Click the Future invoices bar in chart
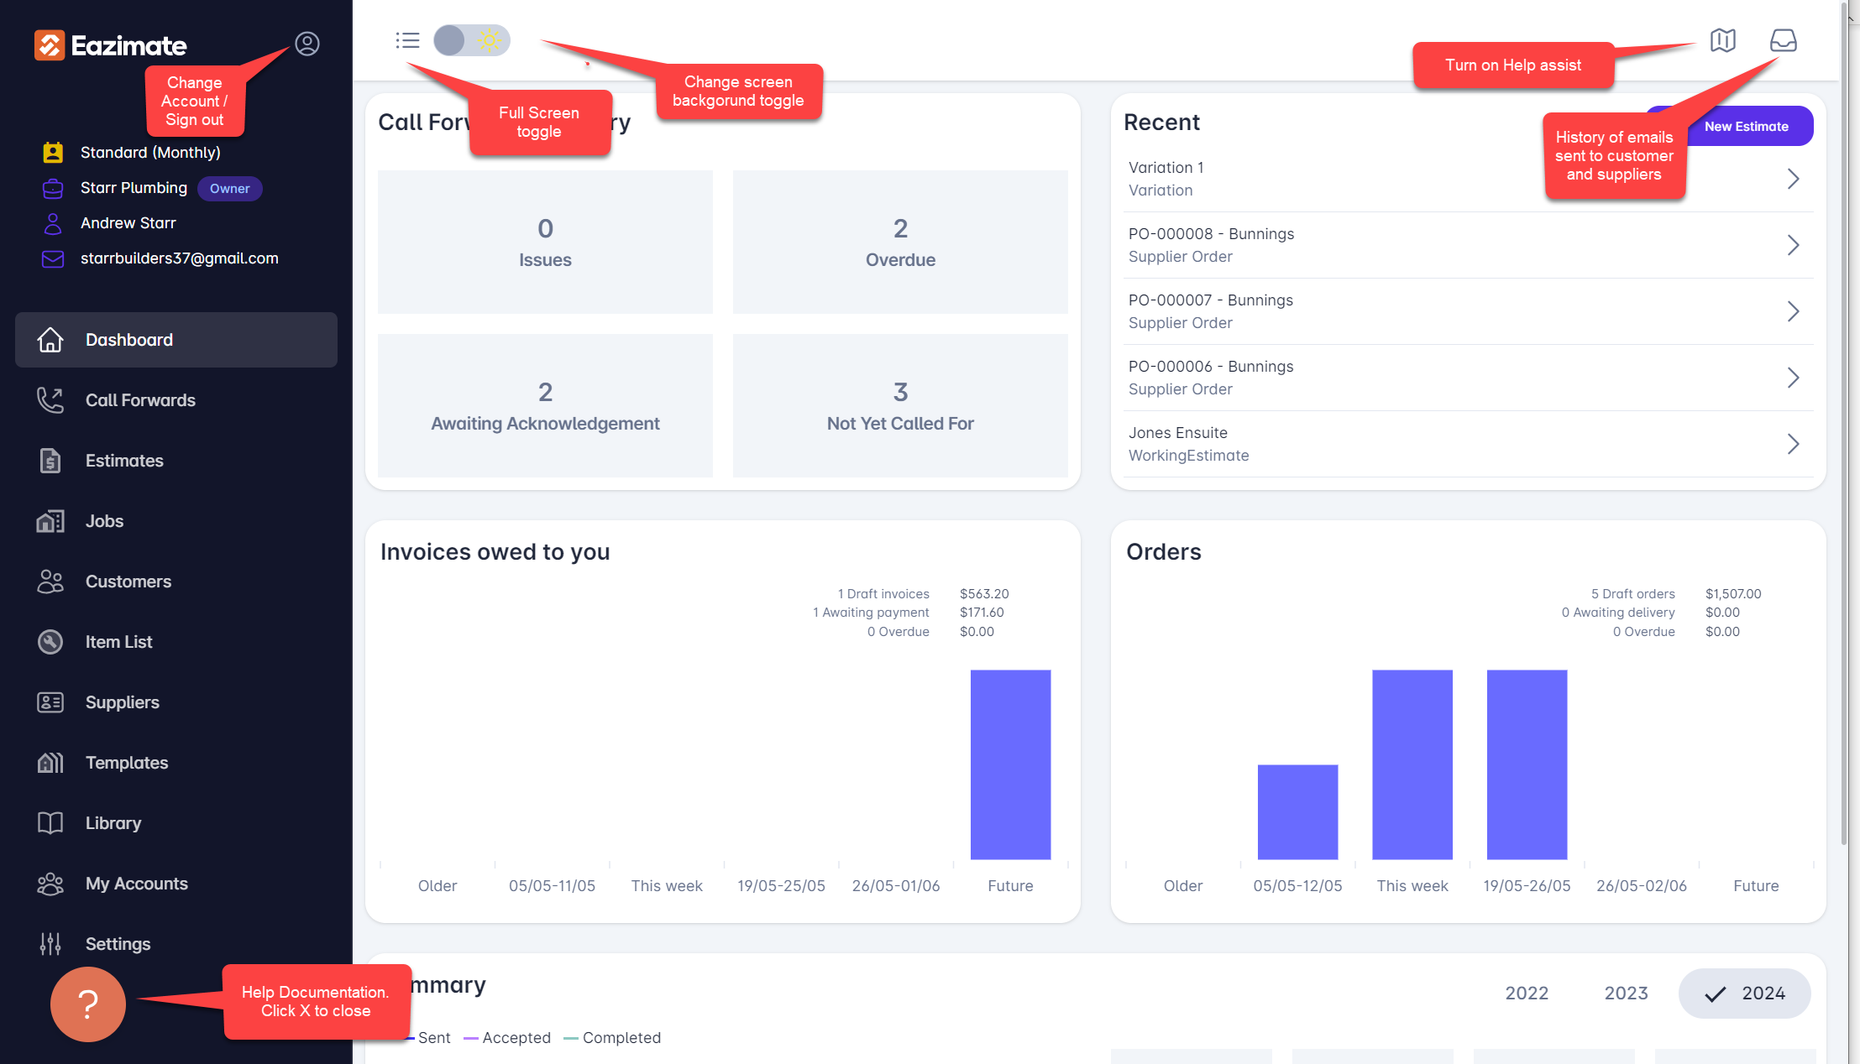This screenshot has height=1064, width=1860. (1010, 764)
